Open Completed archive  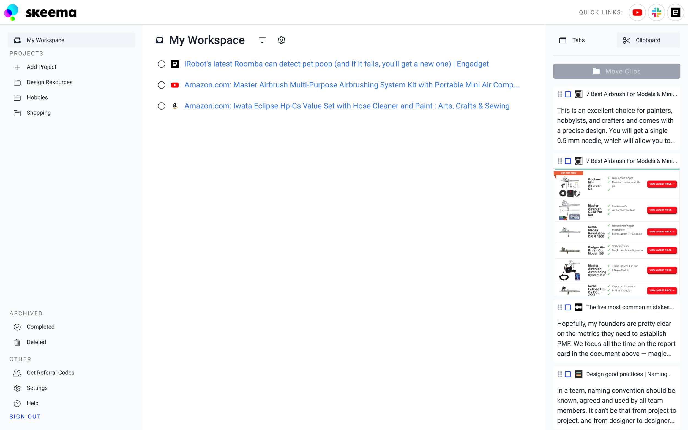[x=71, y=327]
